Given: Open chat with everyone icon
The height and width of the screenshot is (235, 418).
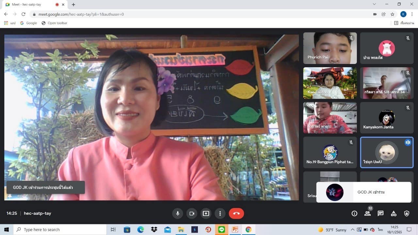Looking at the screenshot, I should pos(380,213).
